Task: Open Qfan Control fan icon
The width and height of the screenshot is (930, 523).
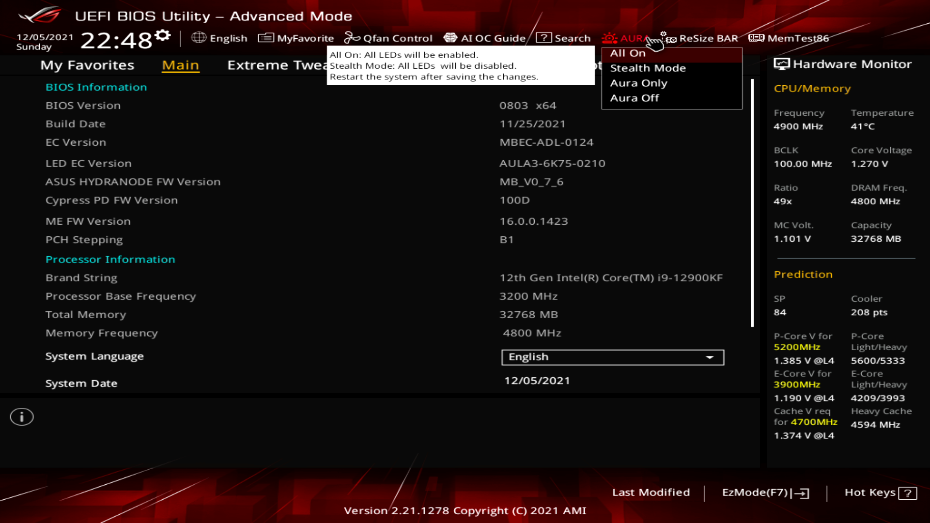Action: point(352,38)
